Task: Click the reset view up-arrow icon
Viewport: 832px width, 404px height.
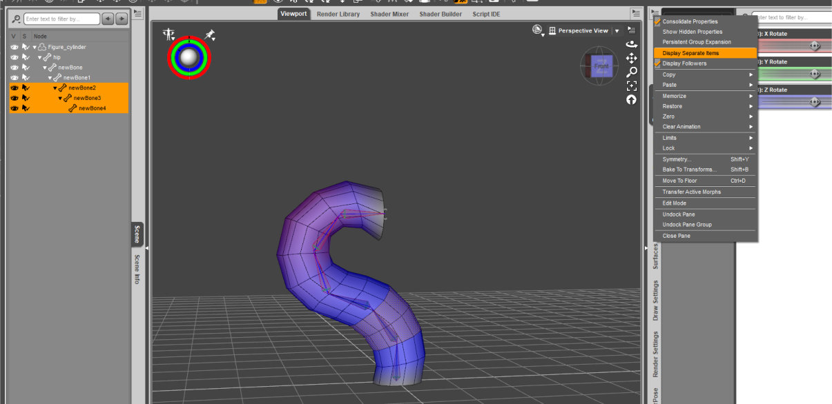Action: tap(631, 99)
